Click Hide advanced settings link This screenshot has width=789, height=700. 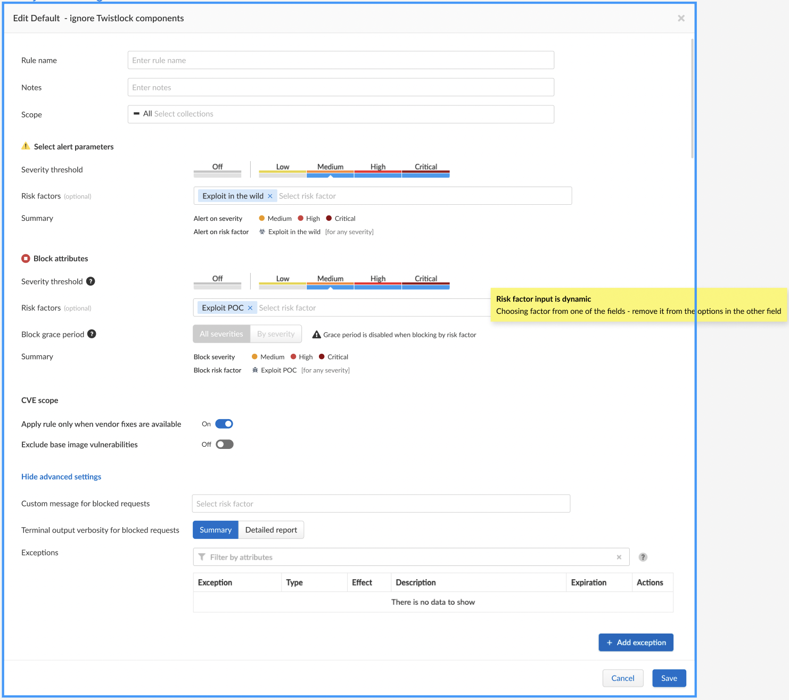(x=61, y=477)
